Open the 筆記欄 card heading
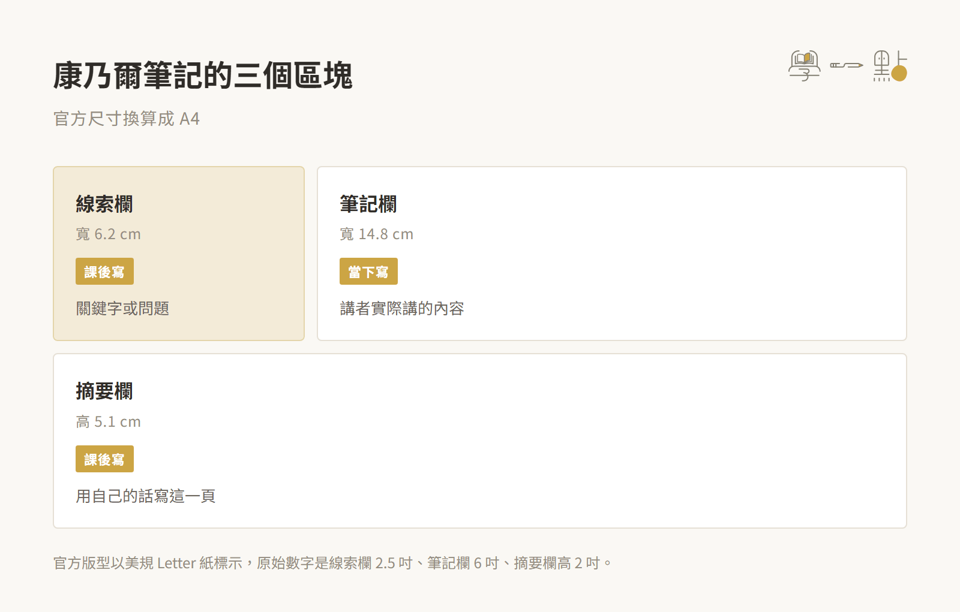 coord(368,204)
